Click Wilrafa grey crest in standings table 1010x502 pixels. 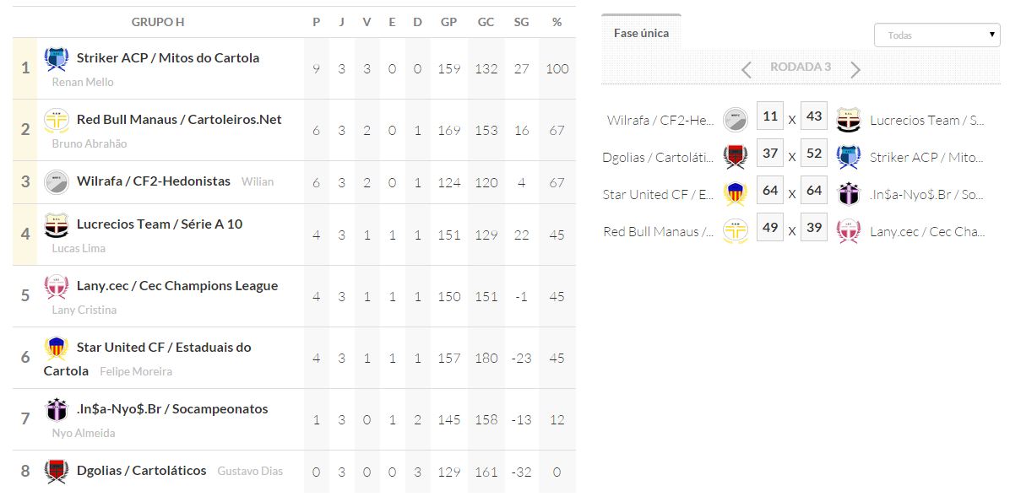coord(57,182)
